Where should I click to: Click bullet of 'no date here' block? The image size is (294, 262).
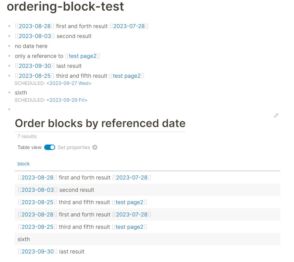(9, 46)
